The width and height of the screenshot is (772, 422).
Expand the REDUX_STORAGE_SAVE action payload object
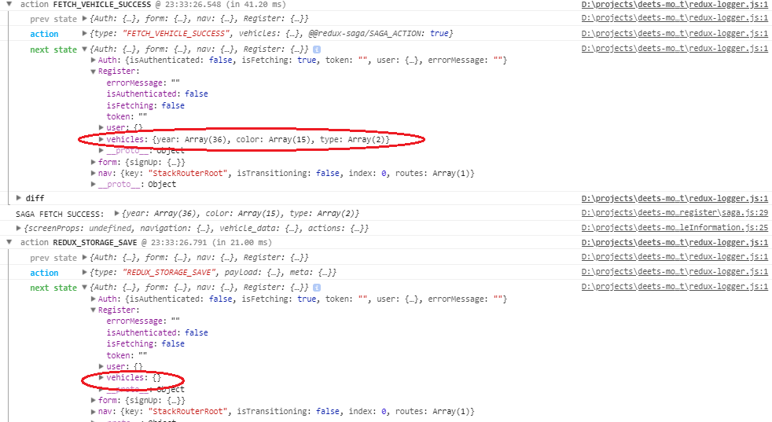tap(85, 273)
